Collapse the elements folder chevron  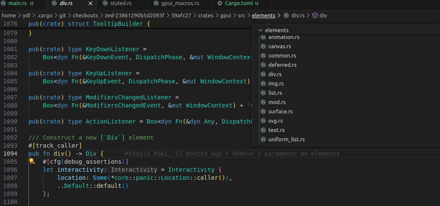[x=260, y=30]
